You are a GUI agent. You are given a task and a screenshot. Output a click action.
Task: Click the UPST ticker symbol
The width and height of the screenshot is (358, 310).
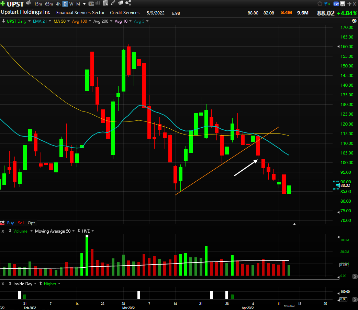[x=15, y=4]
